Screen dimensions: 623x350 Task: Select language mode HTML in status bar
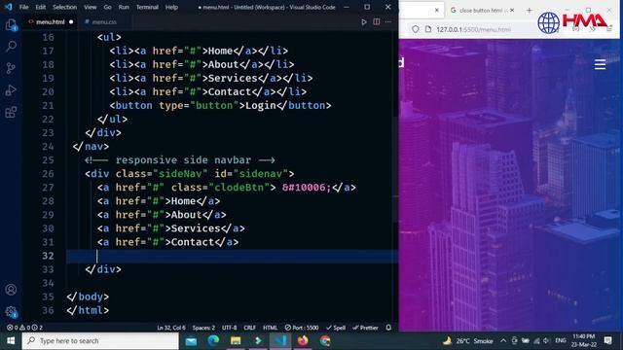[271, 328]
